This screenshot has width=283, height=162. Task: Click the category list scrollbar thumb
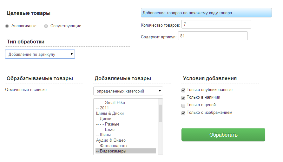click(161, 113)
